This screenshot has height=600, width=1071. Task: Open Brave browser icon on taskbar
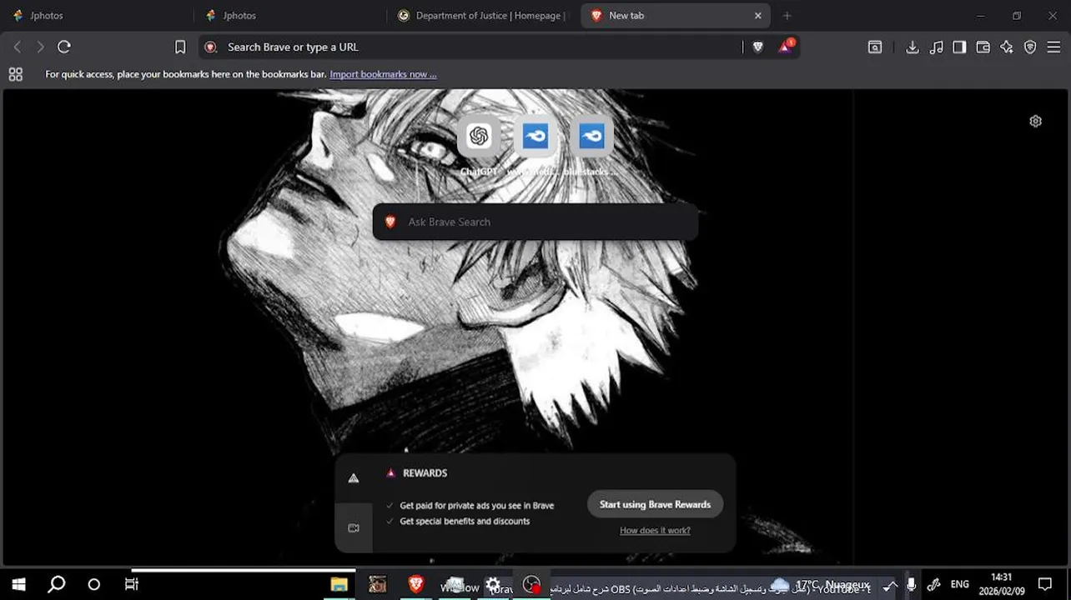(415, 584)
